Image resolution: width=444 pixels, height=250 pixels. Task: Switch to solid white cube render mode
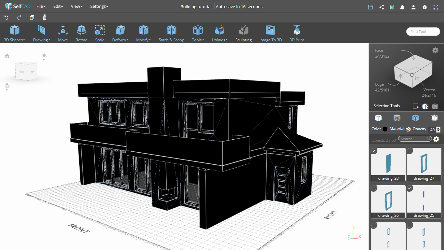378,118
